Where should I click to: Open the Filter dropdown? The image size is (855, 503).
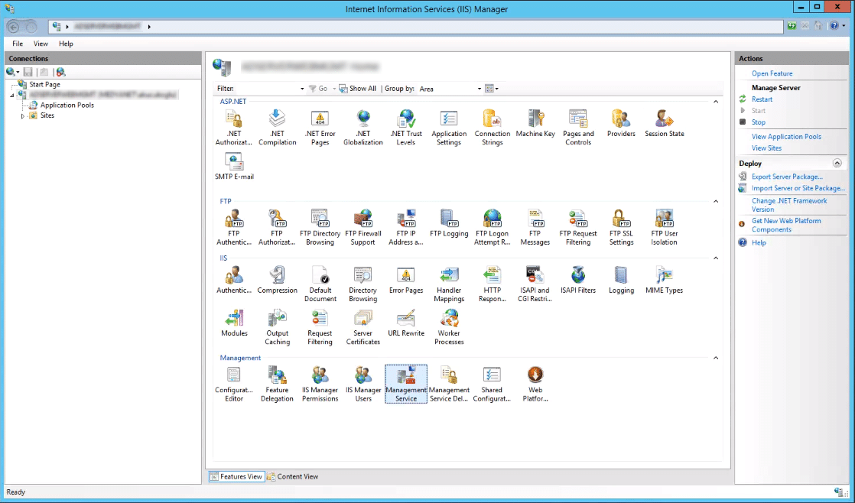(x=302, y=88)
